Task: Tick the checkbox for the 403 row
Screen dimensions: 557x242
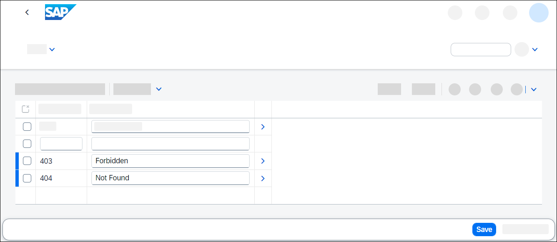Action: 27,161
